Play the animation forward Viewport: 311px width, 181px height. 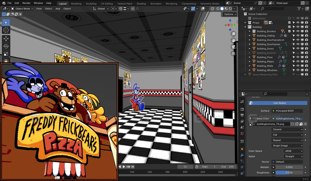point(124,167)
